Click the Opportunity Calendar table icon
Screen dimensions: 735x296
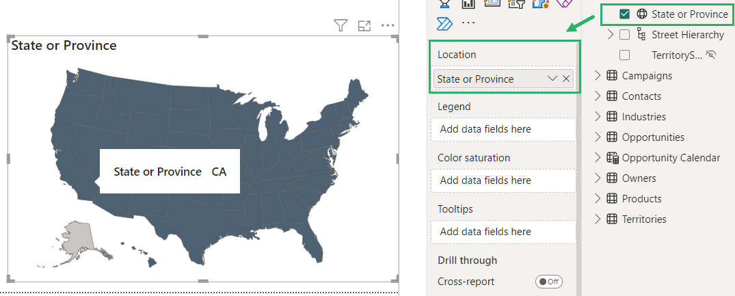tap(612, 158)
